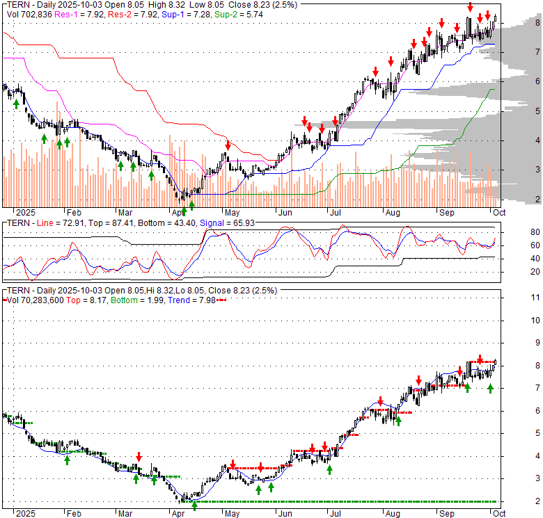
Task: Click blue 'Signal = 65.93' oscillator label
Action: [x=227, y=223]
